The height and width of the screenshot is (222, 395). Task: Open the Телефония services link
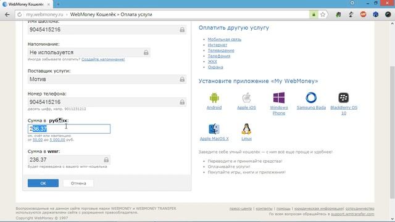(x=219, y=56)
